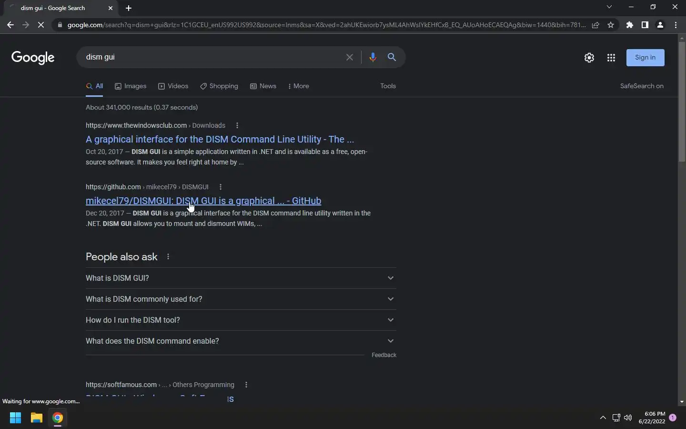The width and height of the screenshot is (686, 429).
Task: Expand How do I run the DISM tool
Action: click(241, 320)
